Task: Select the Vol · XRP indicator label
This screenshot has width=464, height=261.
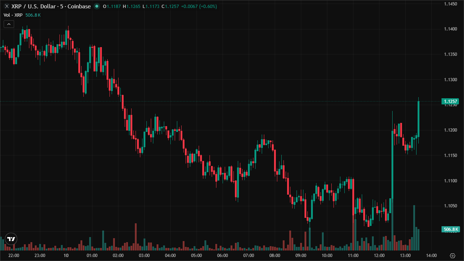Action: 13,15
